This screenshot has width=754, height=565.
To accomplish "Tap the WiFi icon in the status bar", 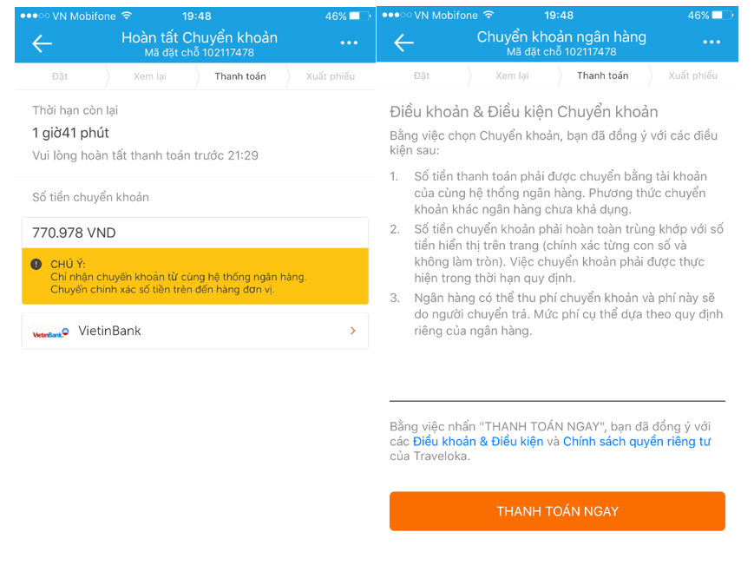I will point(124,14).
